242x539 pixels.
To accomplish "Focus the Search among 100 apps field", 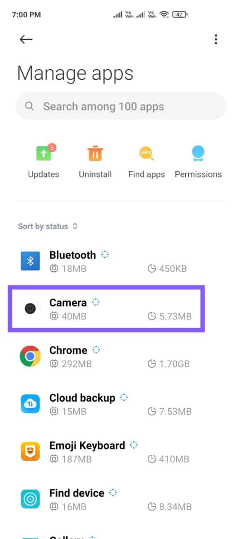I will tap(121, 106).
